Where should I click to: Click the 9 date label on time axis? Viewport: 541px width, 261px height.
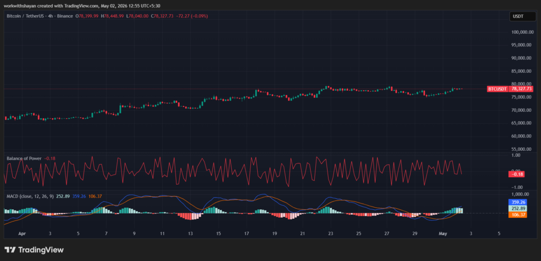(x=134, y=234)
